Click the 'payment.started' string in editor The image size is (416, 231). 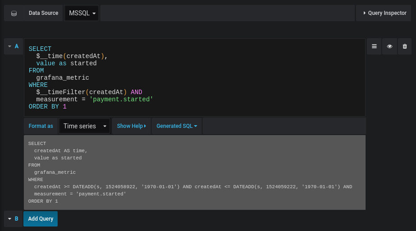click(122, 99)
